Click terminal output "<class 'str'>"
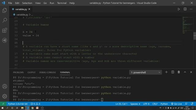 (24, 84)
